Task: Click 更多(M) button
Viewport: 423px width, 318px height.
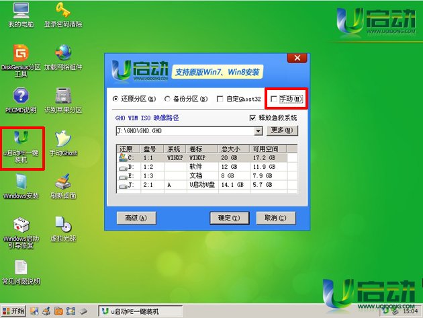Action: [282, 130]
